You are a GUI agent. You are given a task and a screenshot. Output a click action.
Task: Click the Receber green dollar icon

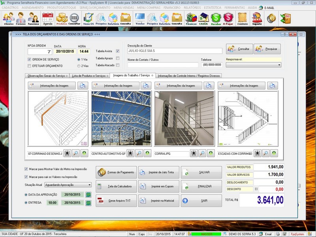pyautogui.click(x=216, y=19)
